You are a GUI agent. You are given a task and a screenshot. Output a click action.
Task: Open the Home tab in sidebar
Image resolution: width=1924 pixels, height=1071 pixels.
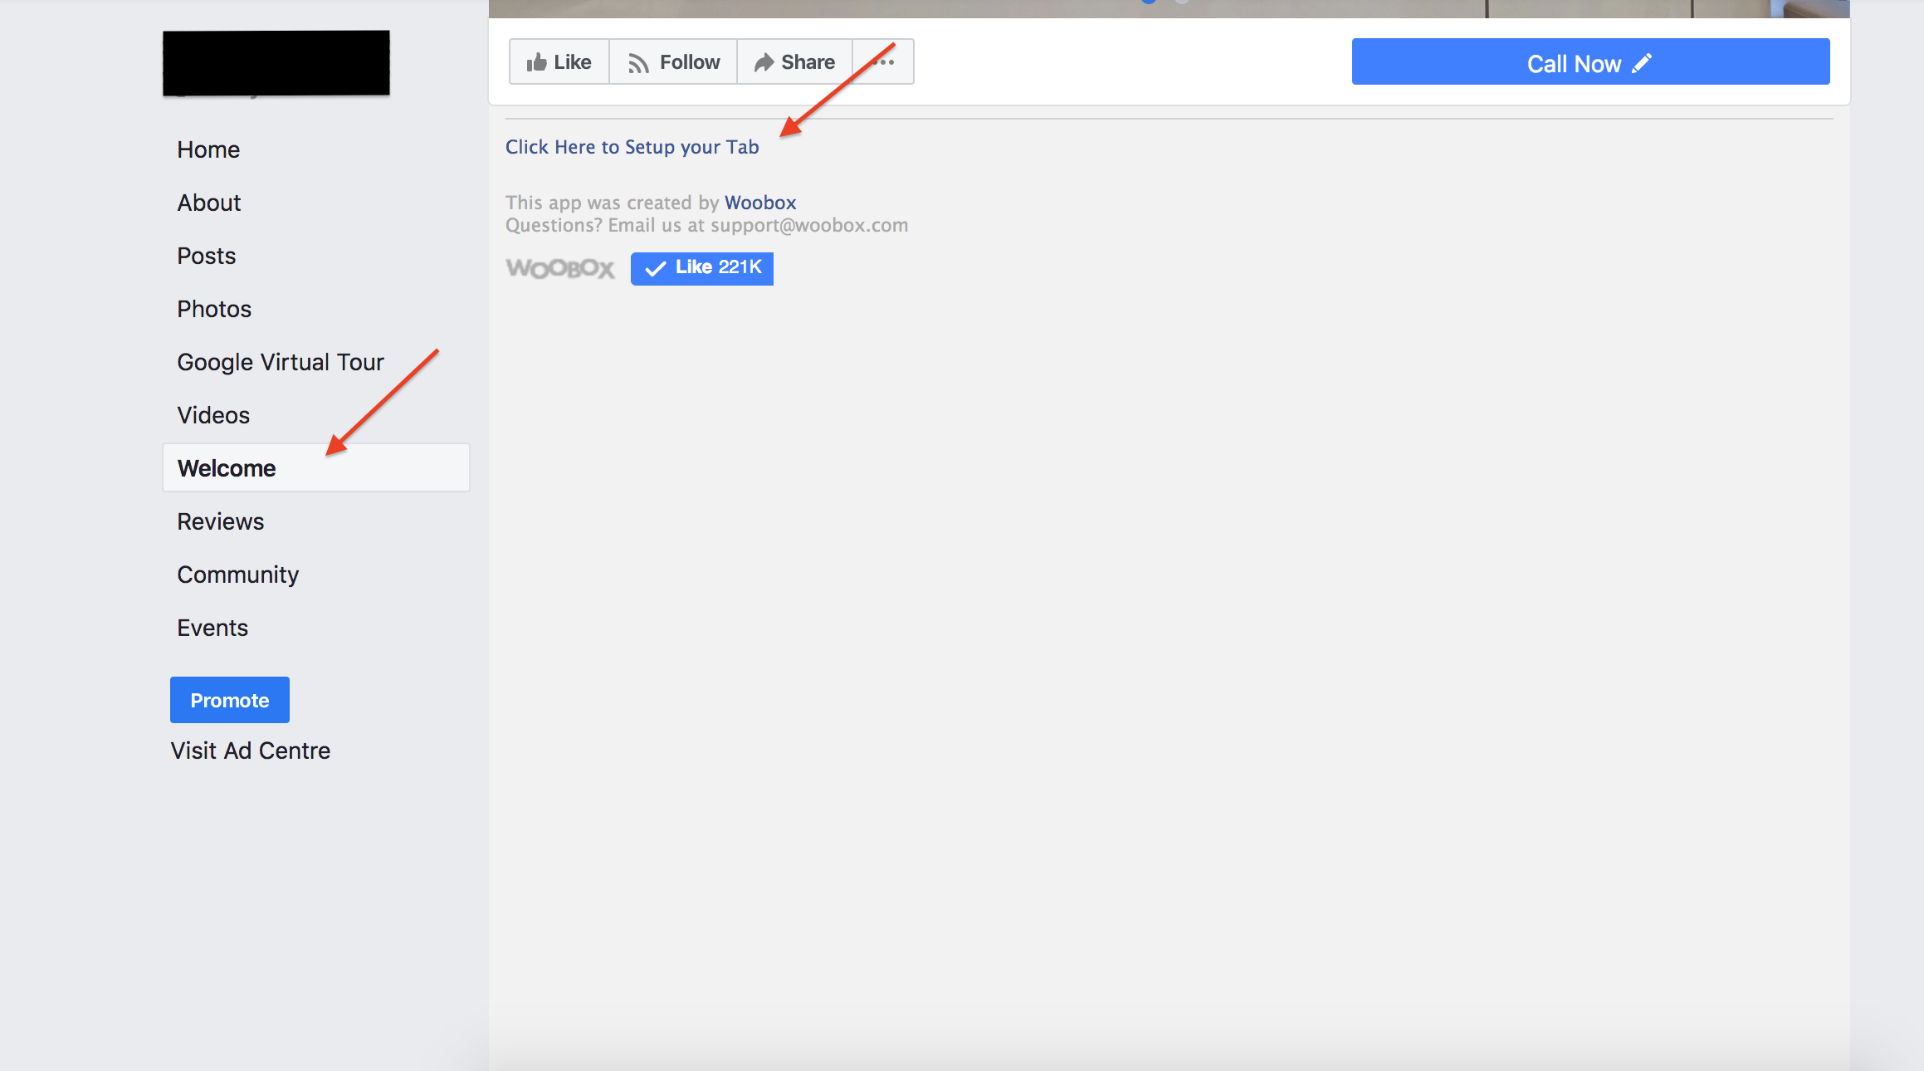tap(208, 149)
